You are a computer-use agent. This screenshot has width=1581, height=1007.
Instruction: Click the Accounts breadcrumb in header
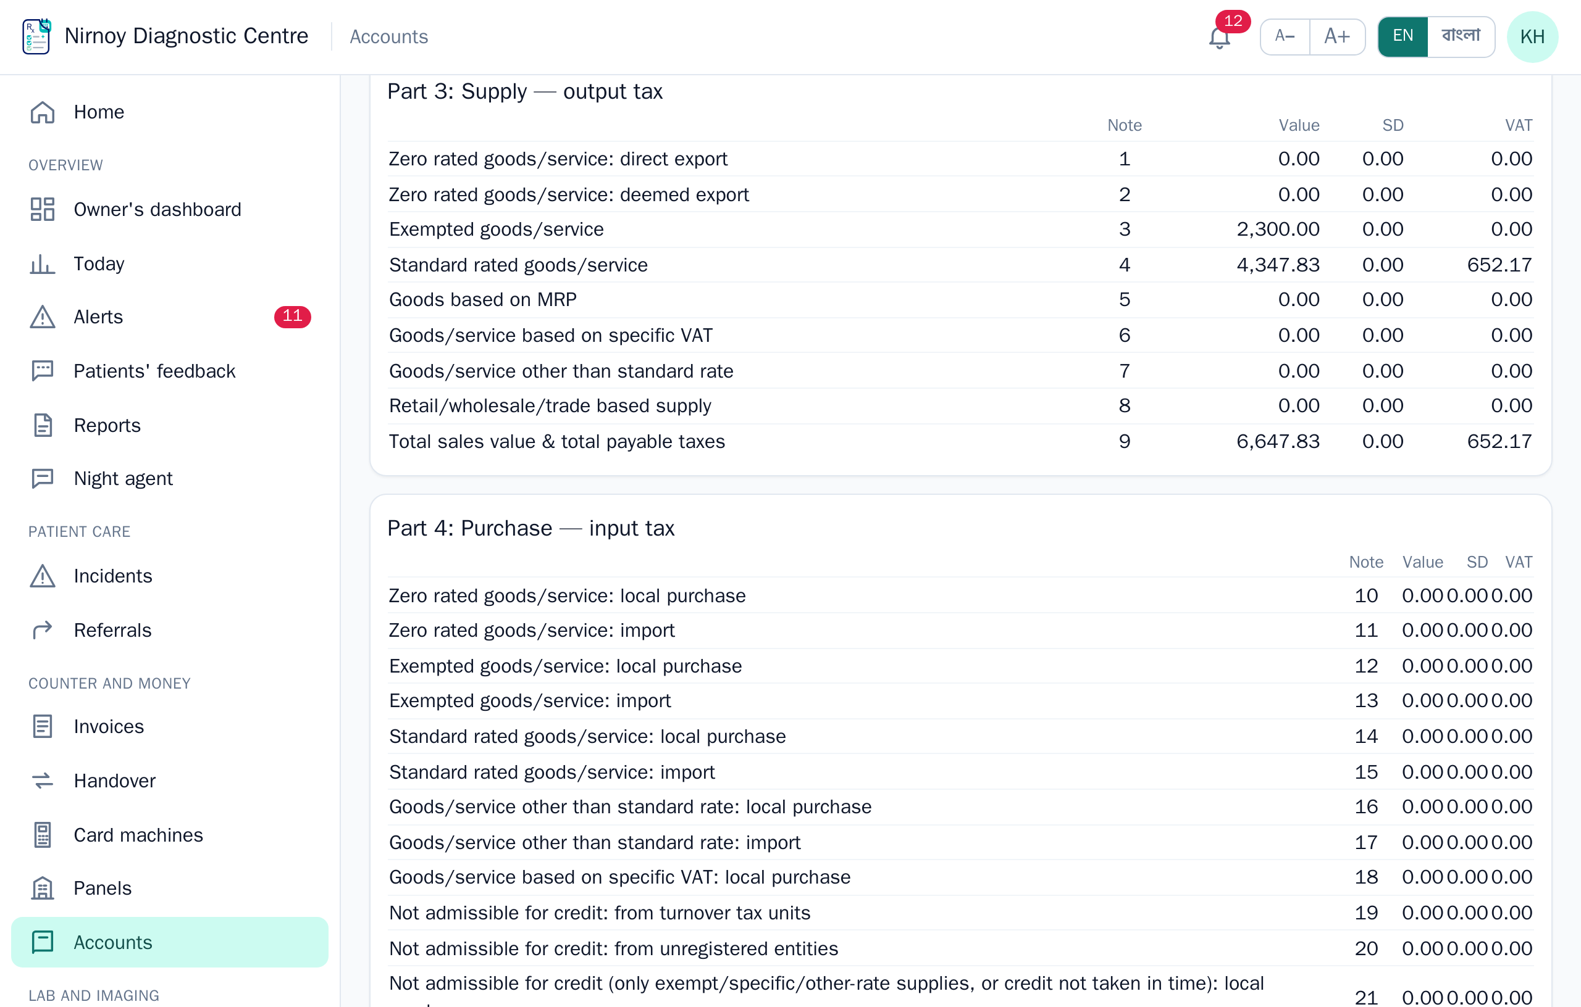(388, 37)
